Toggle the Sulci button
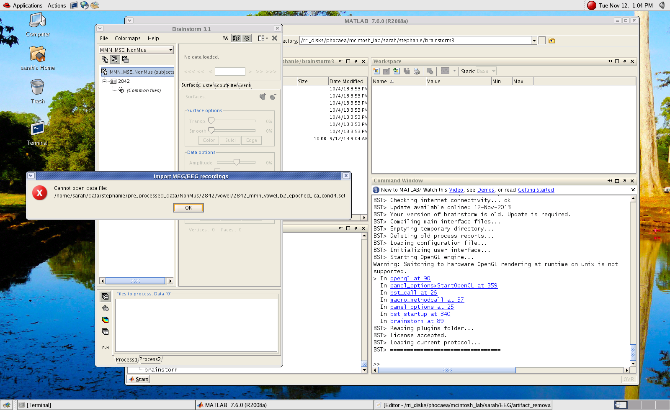The image size is (670, 410). click(x=230, y=140)
